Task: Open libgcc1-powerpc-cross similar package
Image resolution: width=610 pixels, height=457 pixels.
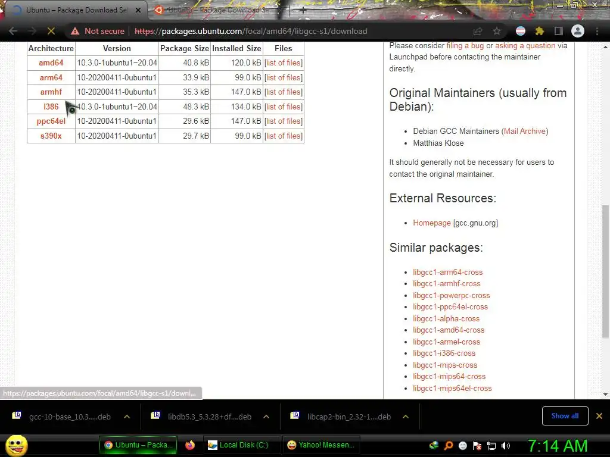Action: coord(452,295)
